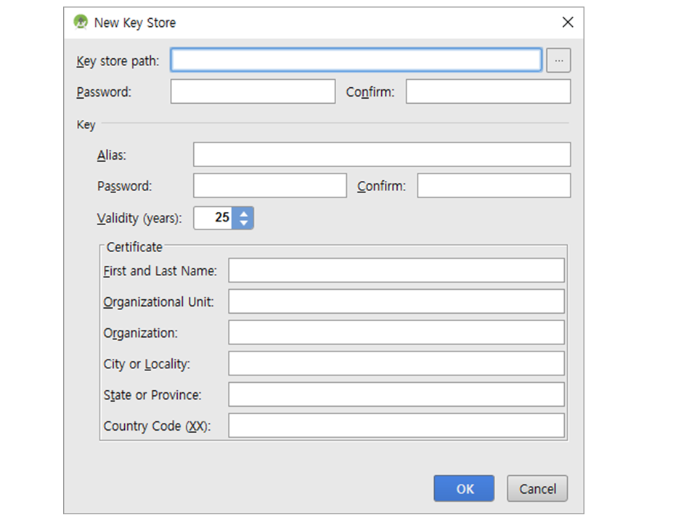Close the New Key Store dialog
The height and width of the screenshot is (523, 697).
pos(568,23)
